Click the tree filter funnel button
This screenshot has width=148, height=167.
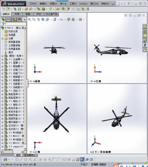pos(3,24)
